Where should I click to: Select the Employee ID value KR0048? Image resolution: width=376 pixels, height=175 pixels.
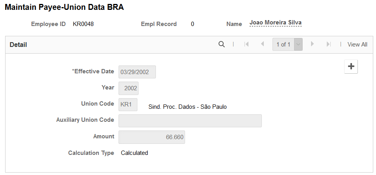(x=83, y=24)
